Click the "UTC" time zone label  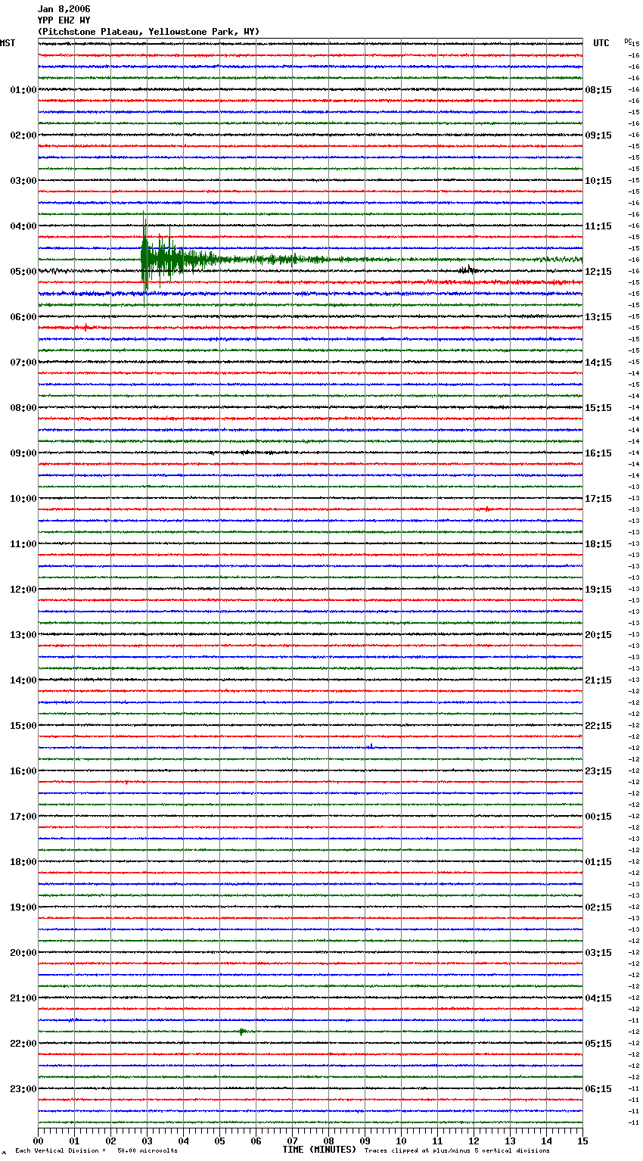[601, 43]
